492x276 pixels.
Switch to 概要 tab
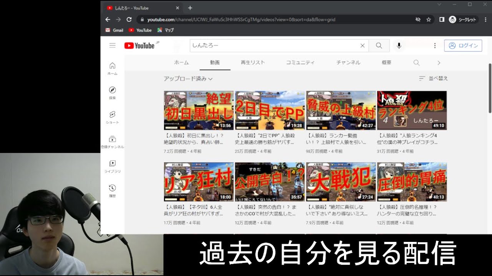coord(387,62)
